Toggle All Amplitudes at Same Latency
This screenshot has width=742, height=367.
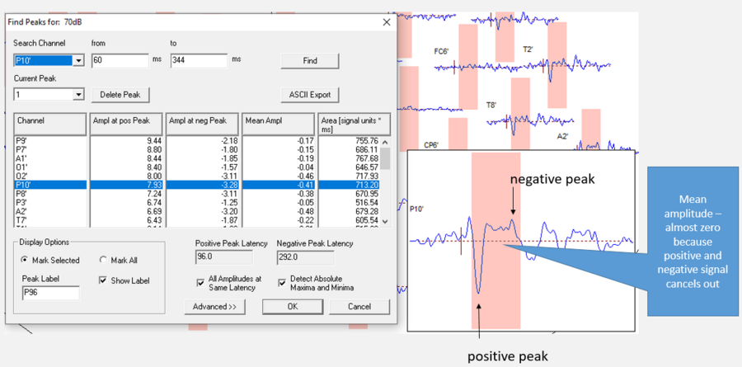click(201, 282)
